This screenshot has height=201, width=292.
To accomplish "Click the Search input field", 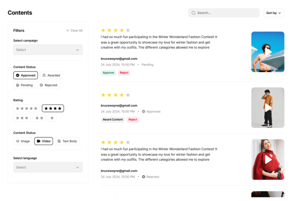I will point(227,13).
